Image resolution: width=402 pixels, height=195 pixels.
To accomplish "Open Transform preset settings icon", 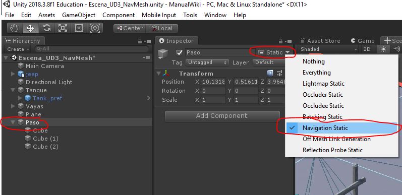I will coord(279,74).
